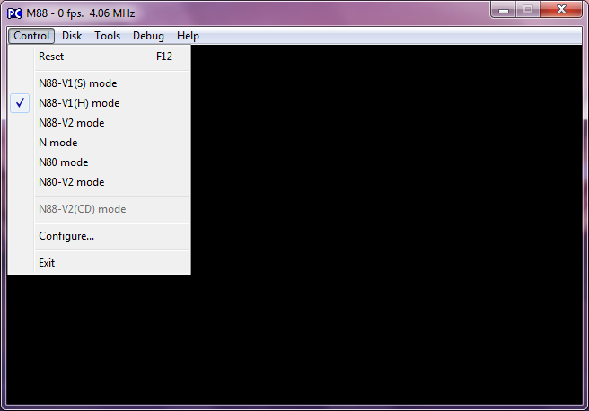
Task: Minimize the M88 window
Action: pyautogui.click(x=504, y=10)
